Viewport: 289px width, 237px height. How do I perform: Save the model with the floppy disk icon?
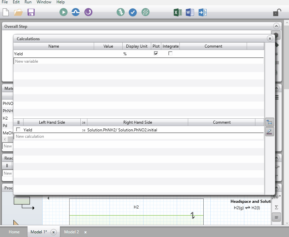click(x=31, y=12)
